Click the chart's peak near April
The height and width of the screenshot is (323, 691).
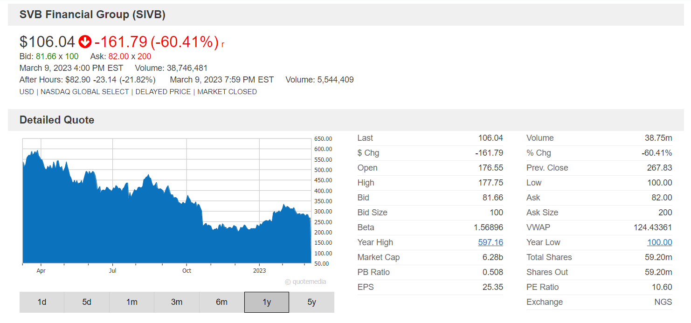pyautogui.click(x=35, y=151)
